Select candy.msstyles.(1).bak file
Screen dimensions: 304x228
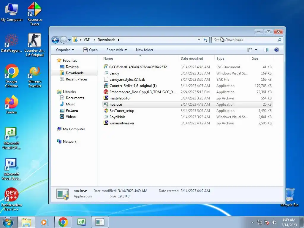[188, 80]
